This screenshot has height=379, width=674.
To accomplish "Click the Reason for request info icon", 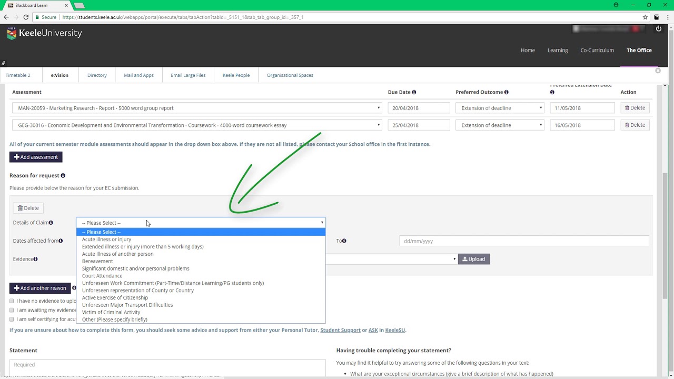I will [x=63, y=175].
